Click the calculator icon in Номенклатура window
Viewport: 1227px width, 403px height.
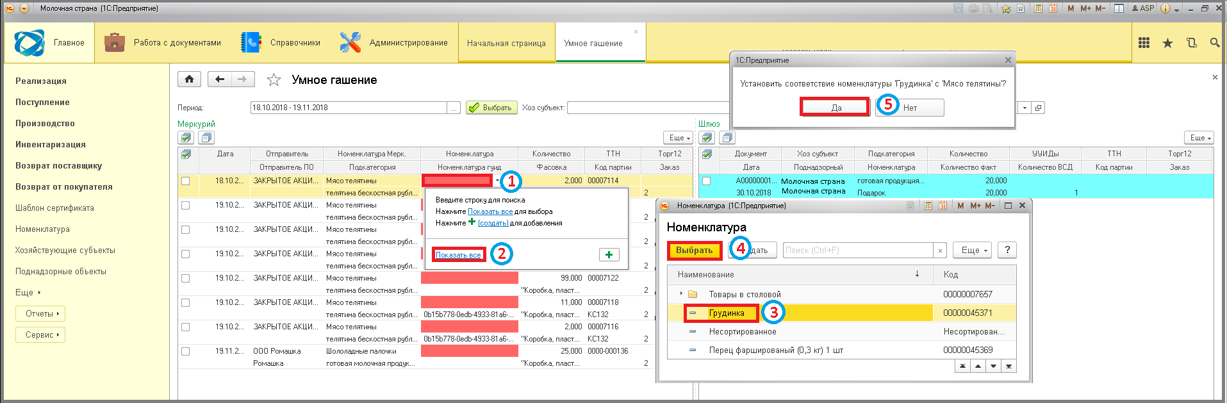click(x=928, y=206)
